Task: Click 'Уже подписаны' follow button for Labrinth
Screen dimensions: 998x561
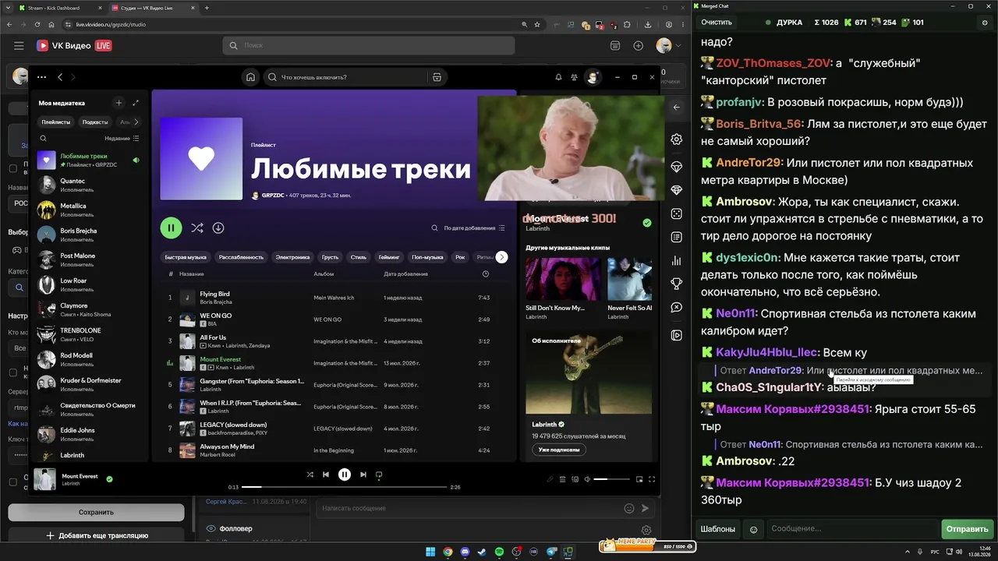Action: 559,450
